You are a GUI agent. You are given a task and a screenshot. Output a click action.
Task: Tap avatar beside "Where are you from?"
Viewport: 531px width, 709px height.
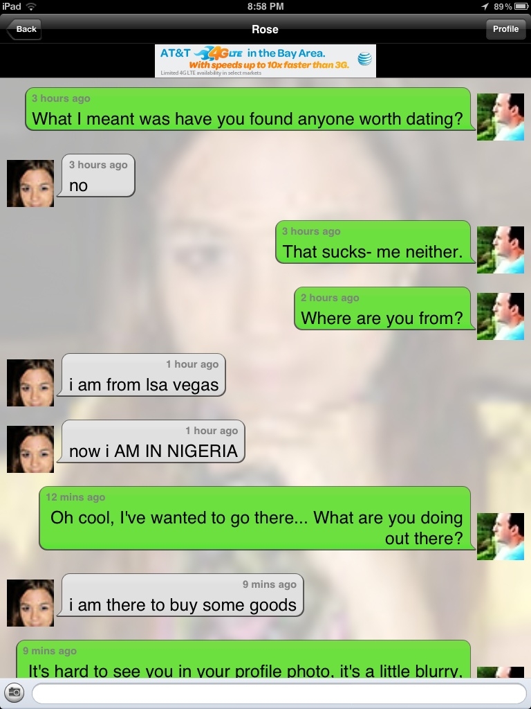(501, 316)
